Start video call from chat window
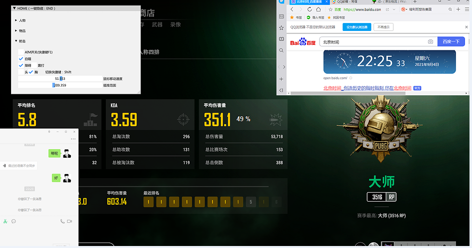 69,221
